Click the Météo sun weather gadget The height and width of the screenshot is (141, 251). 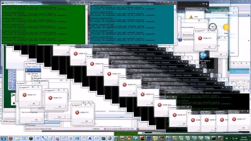(x=226, y=27)
